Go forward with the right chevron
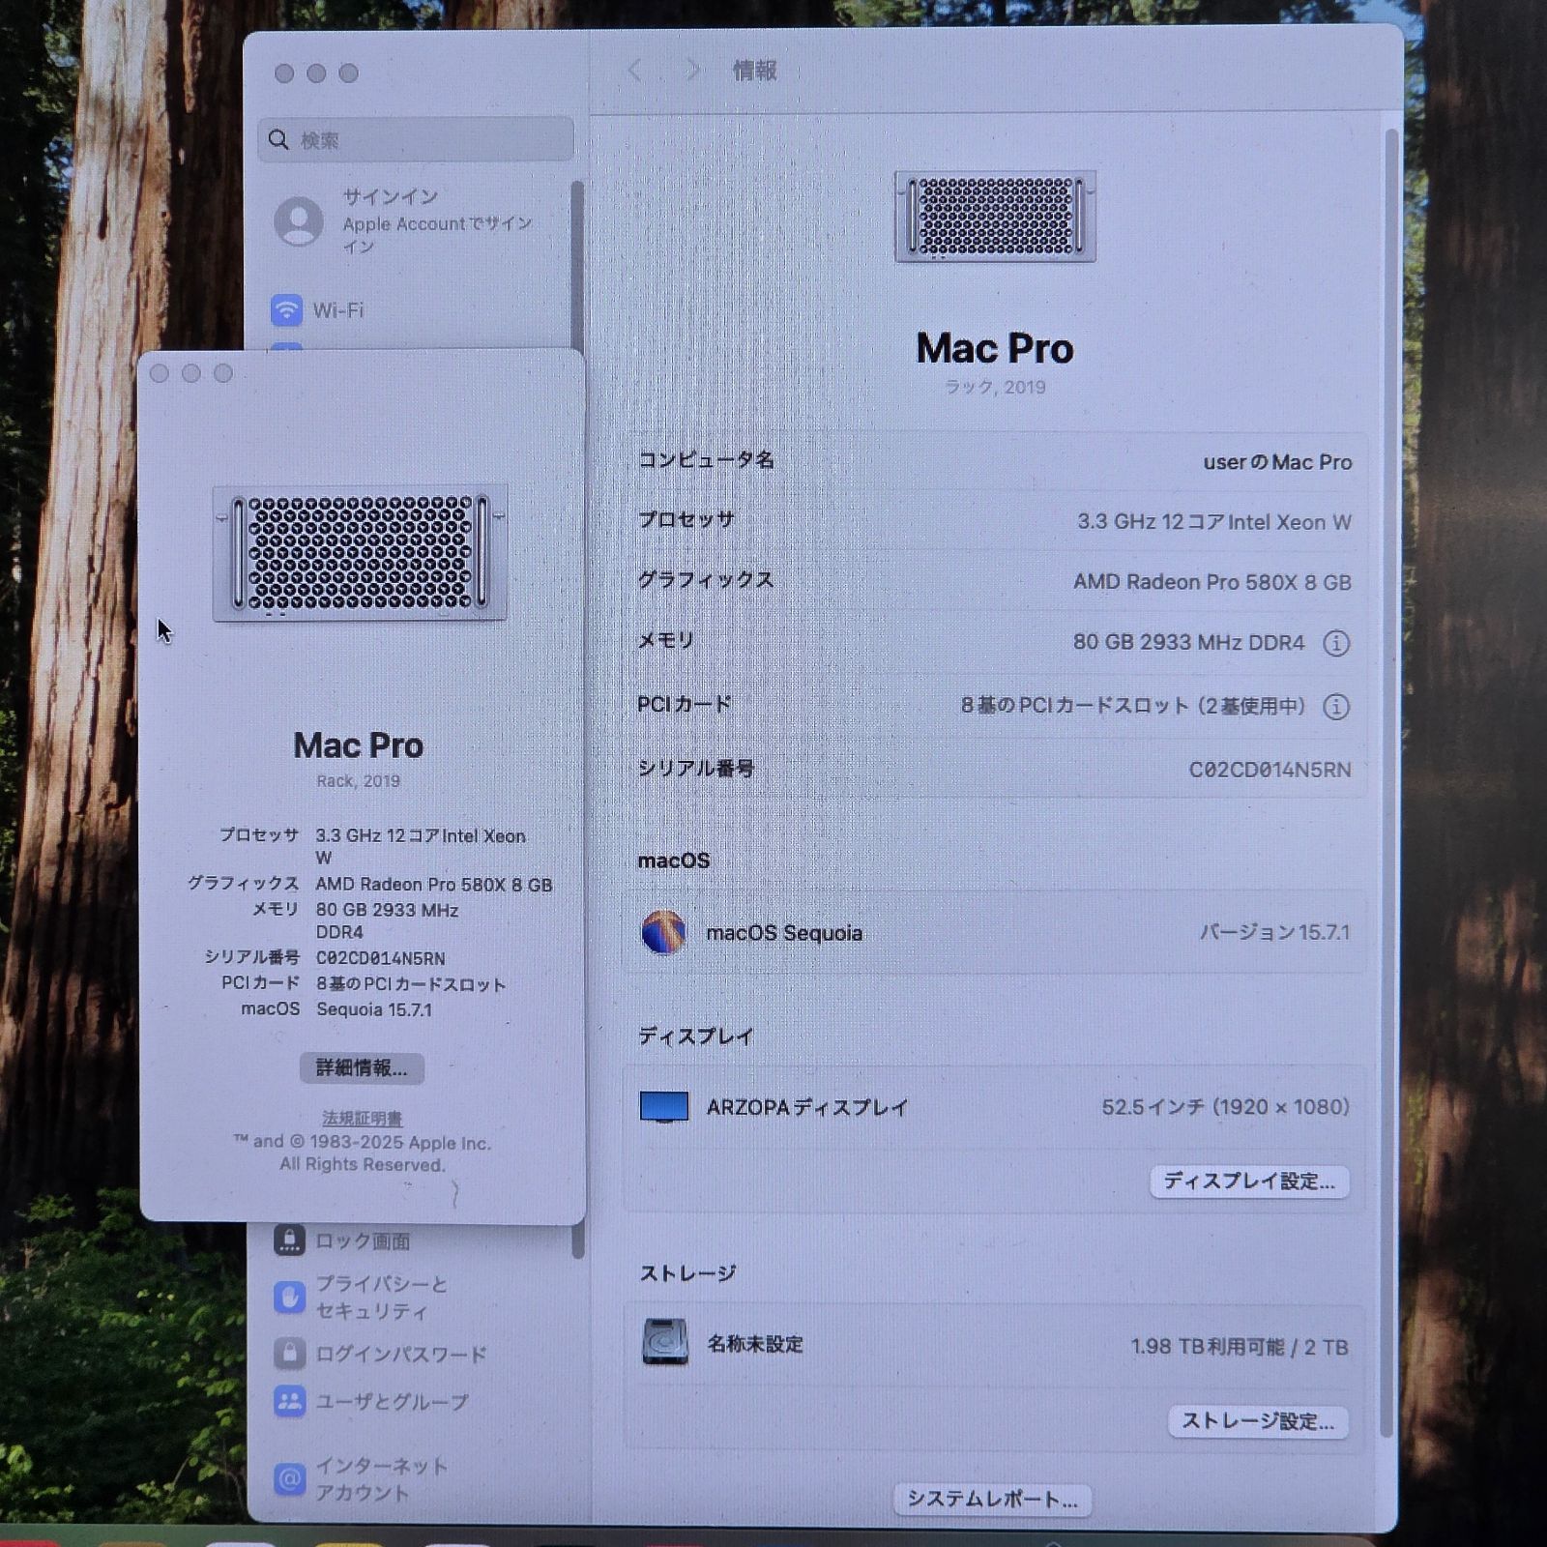Screen dimensions: 1547x1547 tap(692, 71)
